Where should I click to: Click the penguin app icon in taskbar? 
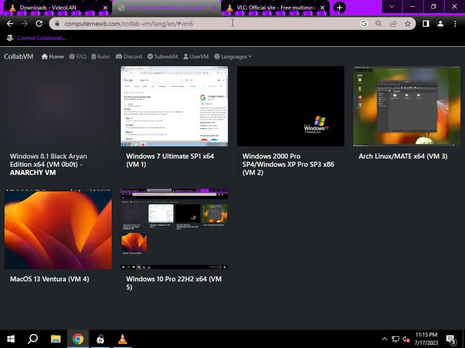[100, 339]
